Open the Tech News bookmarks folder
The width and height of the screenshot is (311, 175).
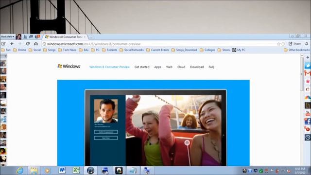pyautogui.click(x=67, y=50)
